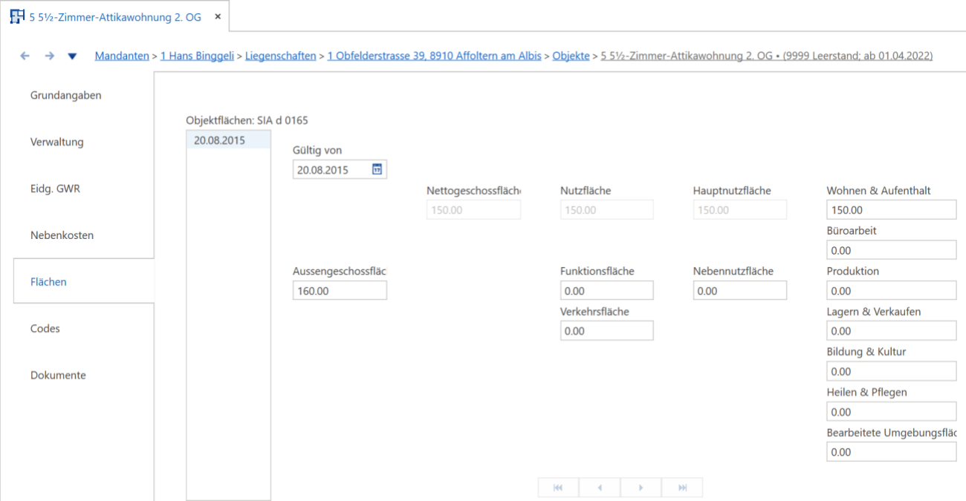The height and width of the screenshot is (501, 966).
Task: Click the Bearbeitete Umgebungsfläche input field
Action: pos(892,452)
